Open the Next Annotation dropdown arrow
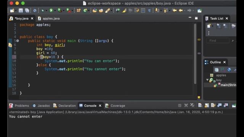 click(161, 11)
